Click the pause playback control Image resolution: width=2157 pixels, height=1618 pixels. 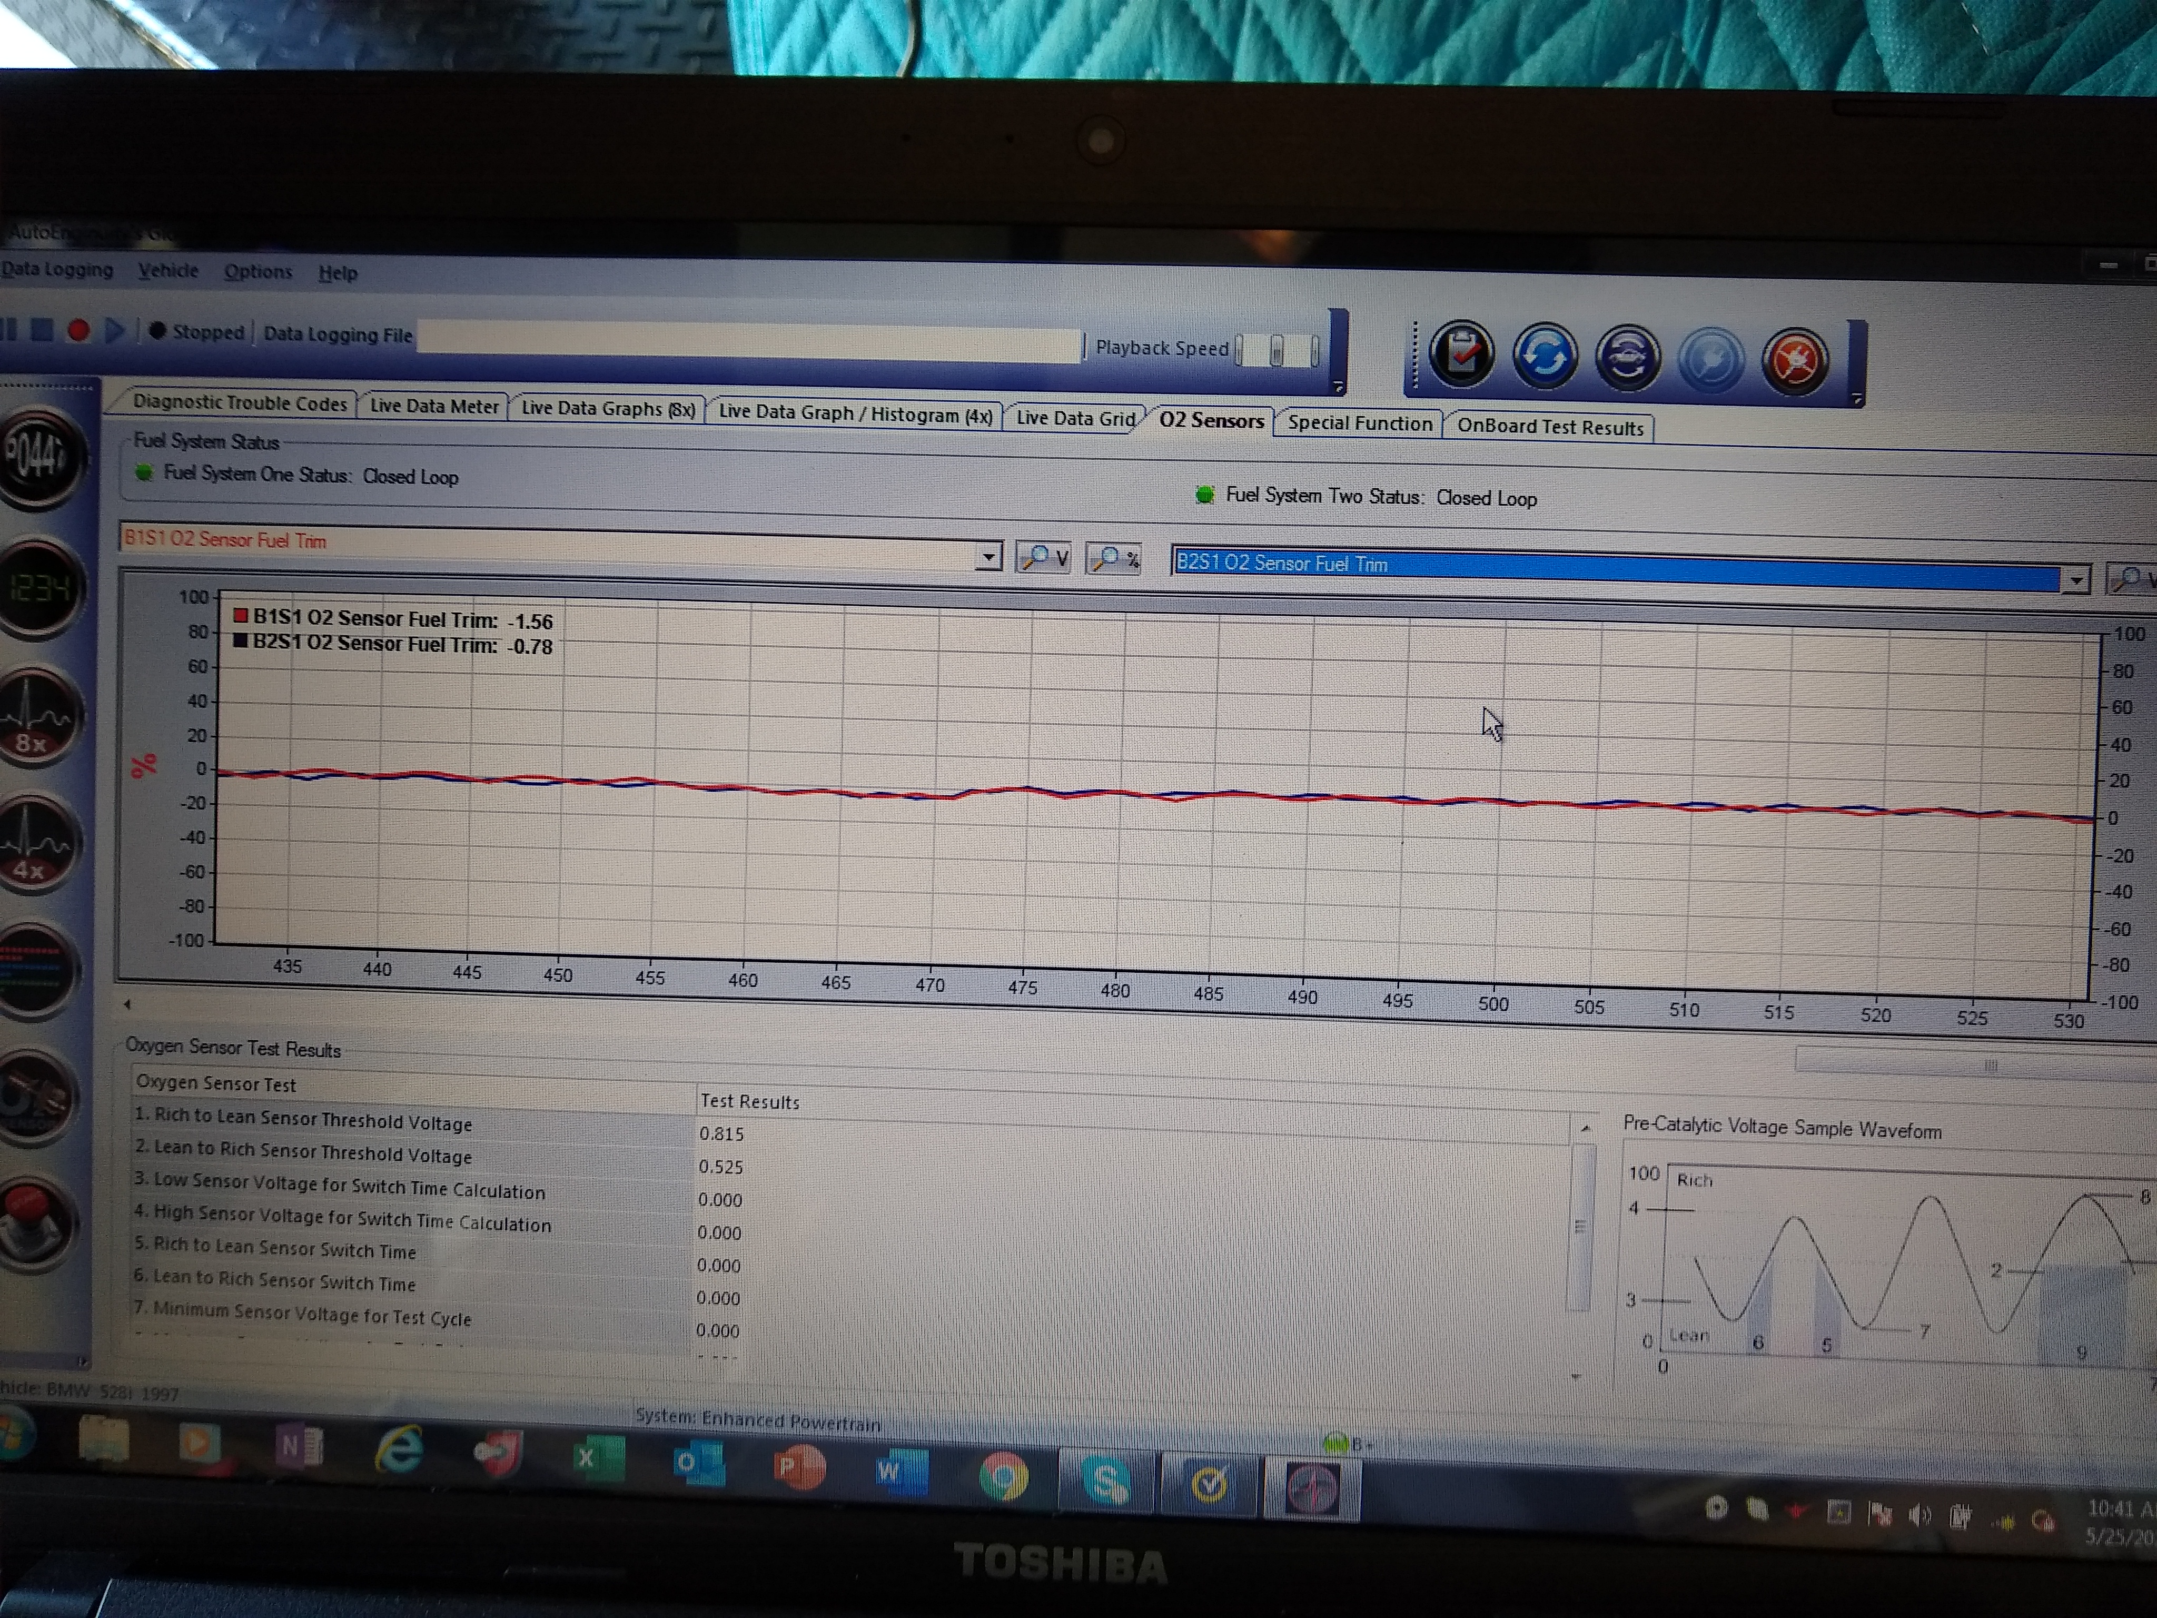[x=9, y=330]
